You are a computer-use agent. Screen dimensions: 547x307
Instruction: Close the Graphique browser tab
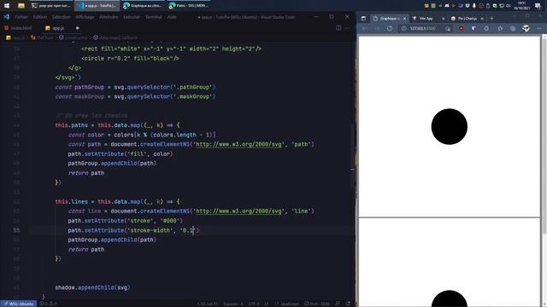404,19
